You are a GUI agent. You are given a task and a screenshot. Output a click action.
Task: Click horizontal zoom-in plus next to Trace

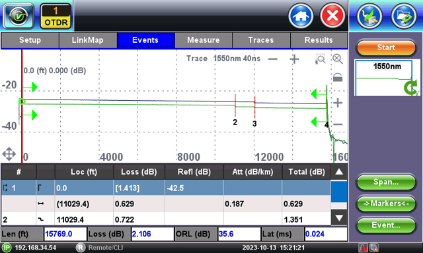point(294,59)
